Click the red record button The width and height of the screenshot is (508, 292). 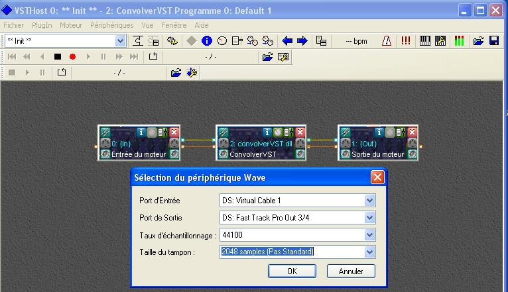[72, 57]
